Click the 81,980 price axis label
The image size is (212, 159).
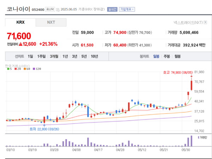199,72
